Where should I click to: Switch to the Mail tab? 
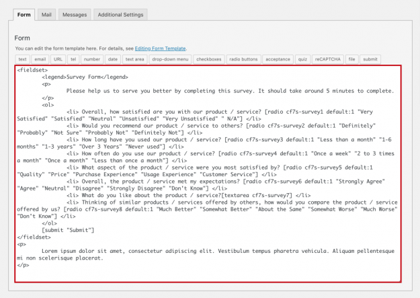(46, 14)
